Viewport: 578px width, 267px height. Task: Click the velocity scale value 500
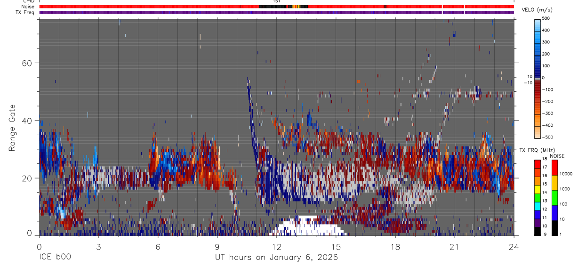click(547, 18)
